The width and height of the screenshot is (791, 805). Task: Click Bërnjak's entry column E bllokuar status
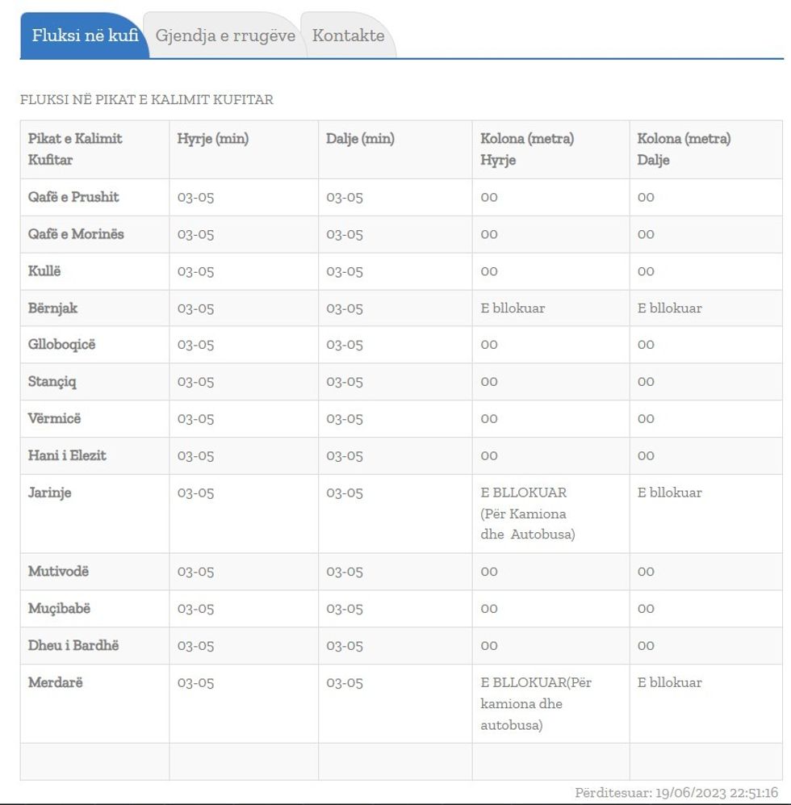point(513,308)
